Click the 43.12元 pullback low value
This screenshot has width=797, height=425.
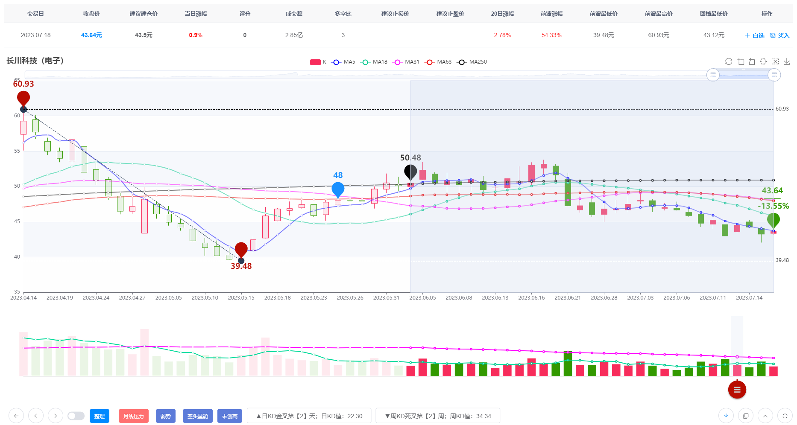[714, 35]
